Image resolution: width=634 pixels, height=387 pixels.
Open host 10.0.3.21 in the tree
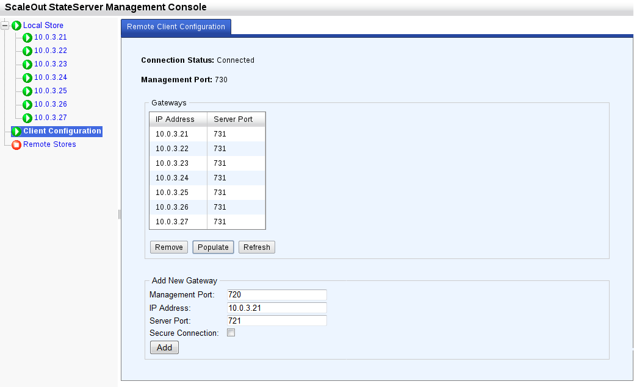pyautogui.click(x=51, y=37)
